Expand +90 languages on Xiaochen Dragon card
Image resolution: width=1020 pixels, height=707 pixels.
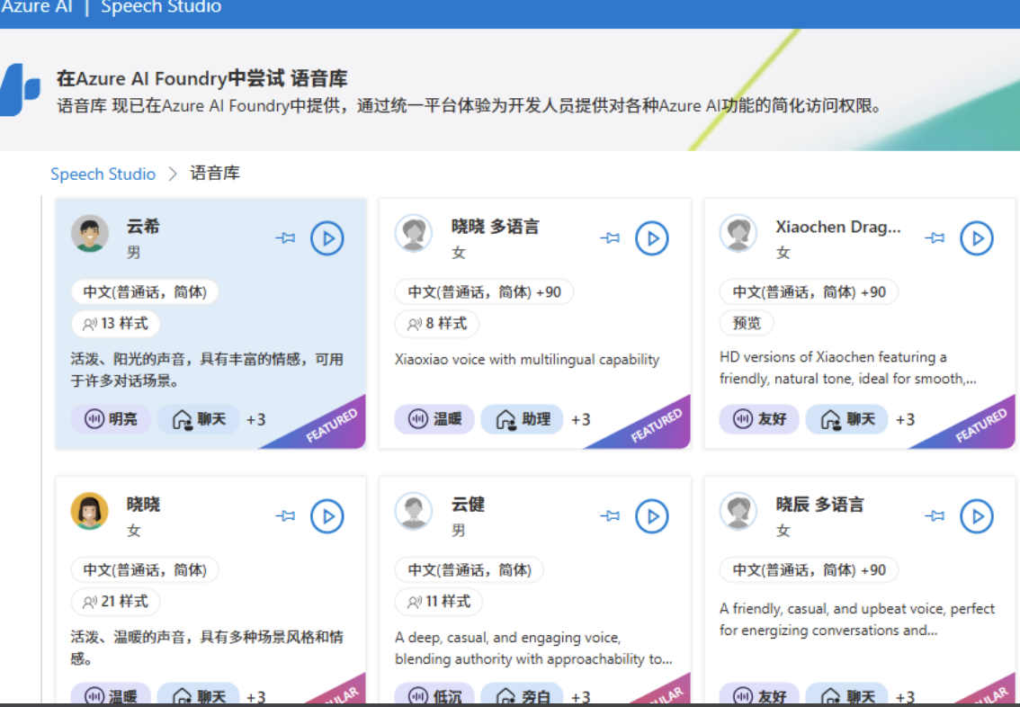809,292
